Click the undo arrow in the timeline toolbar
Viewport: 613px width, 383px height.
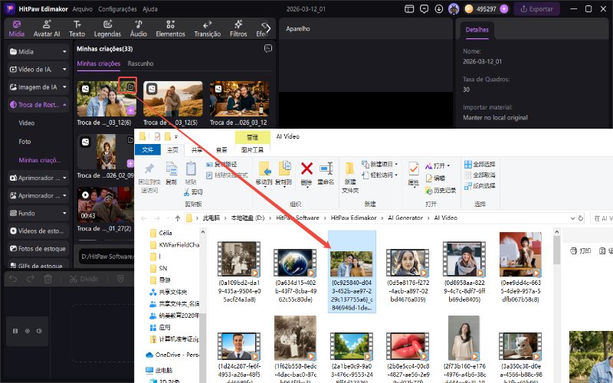click(x=13, y=279)
